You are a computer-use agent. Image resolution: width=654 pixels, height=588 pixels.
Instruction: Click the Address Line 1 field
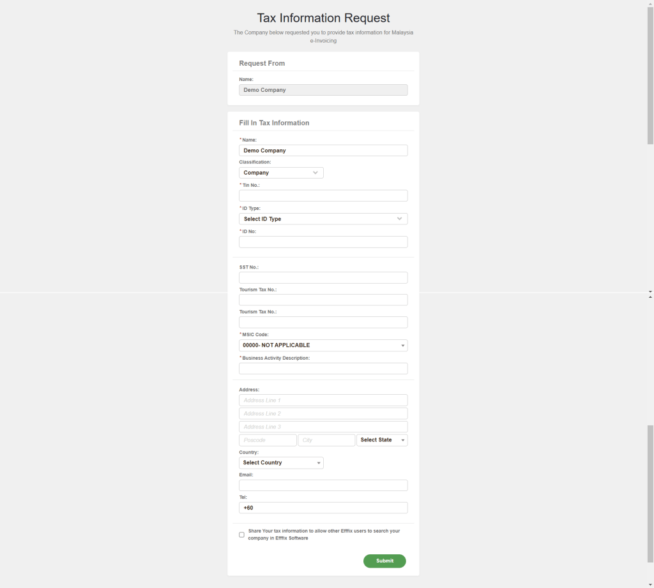tap(323, 401)
